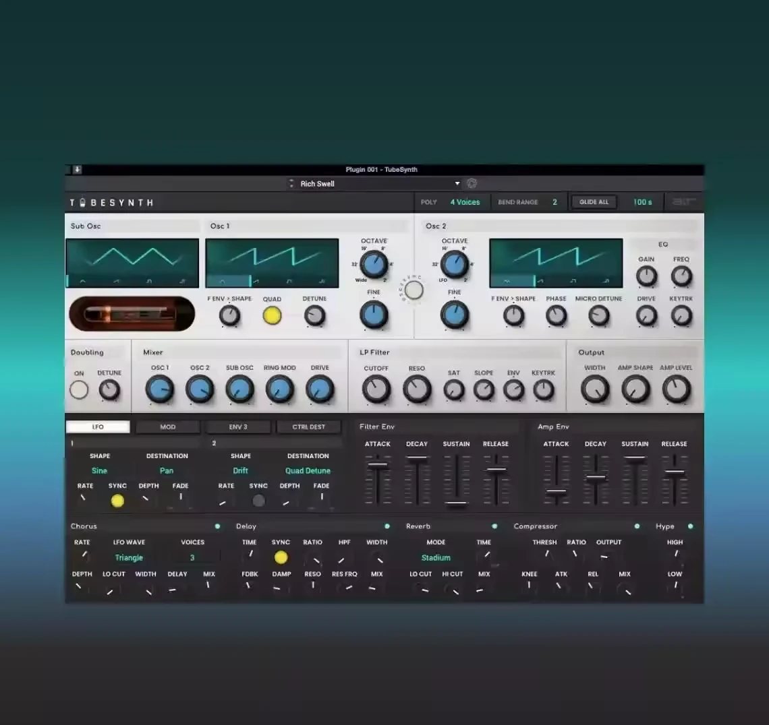Click the Output Amp Level knob
The image size is (769, 725).
676,389
